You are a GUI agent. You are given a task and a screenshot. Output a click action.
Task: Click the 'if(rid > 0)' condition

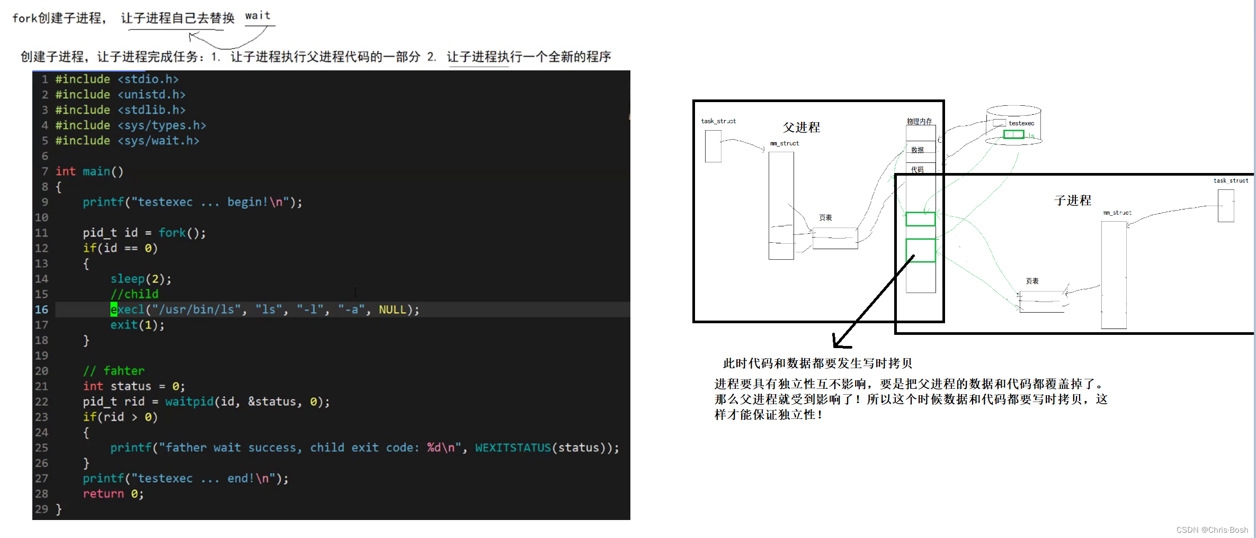coord(120,416)
